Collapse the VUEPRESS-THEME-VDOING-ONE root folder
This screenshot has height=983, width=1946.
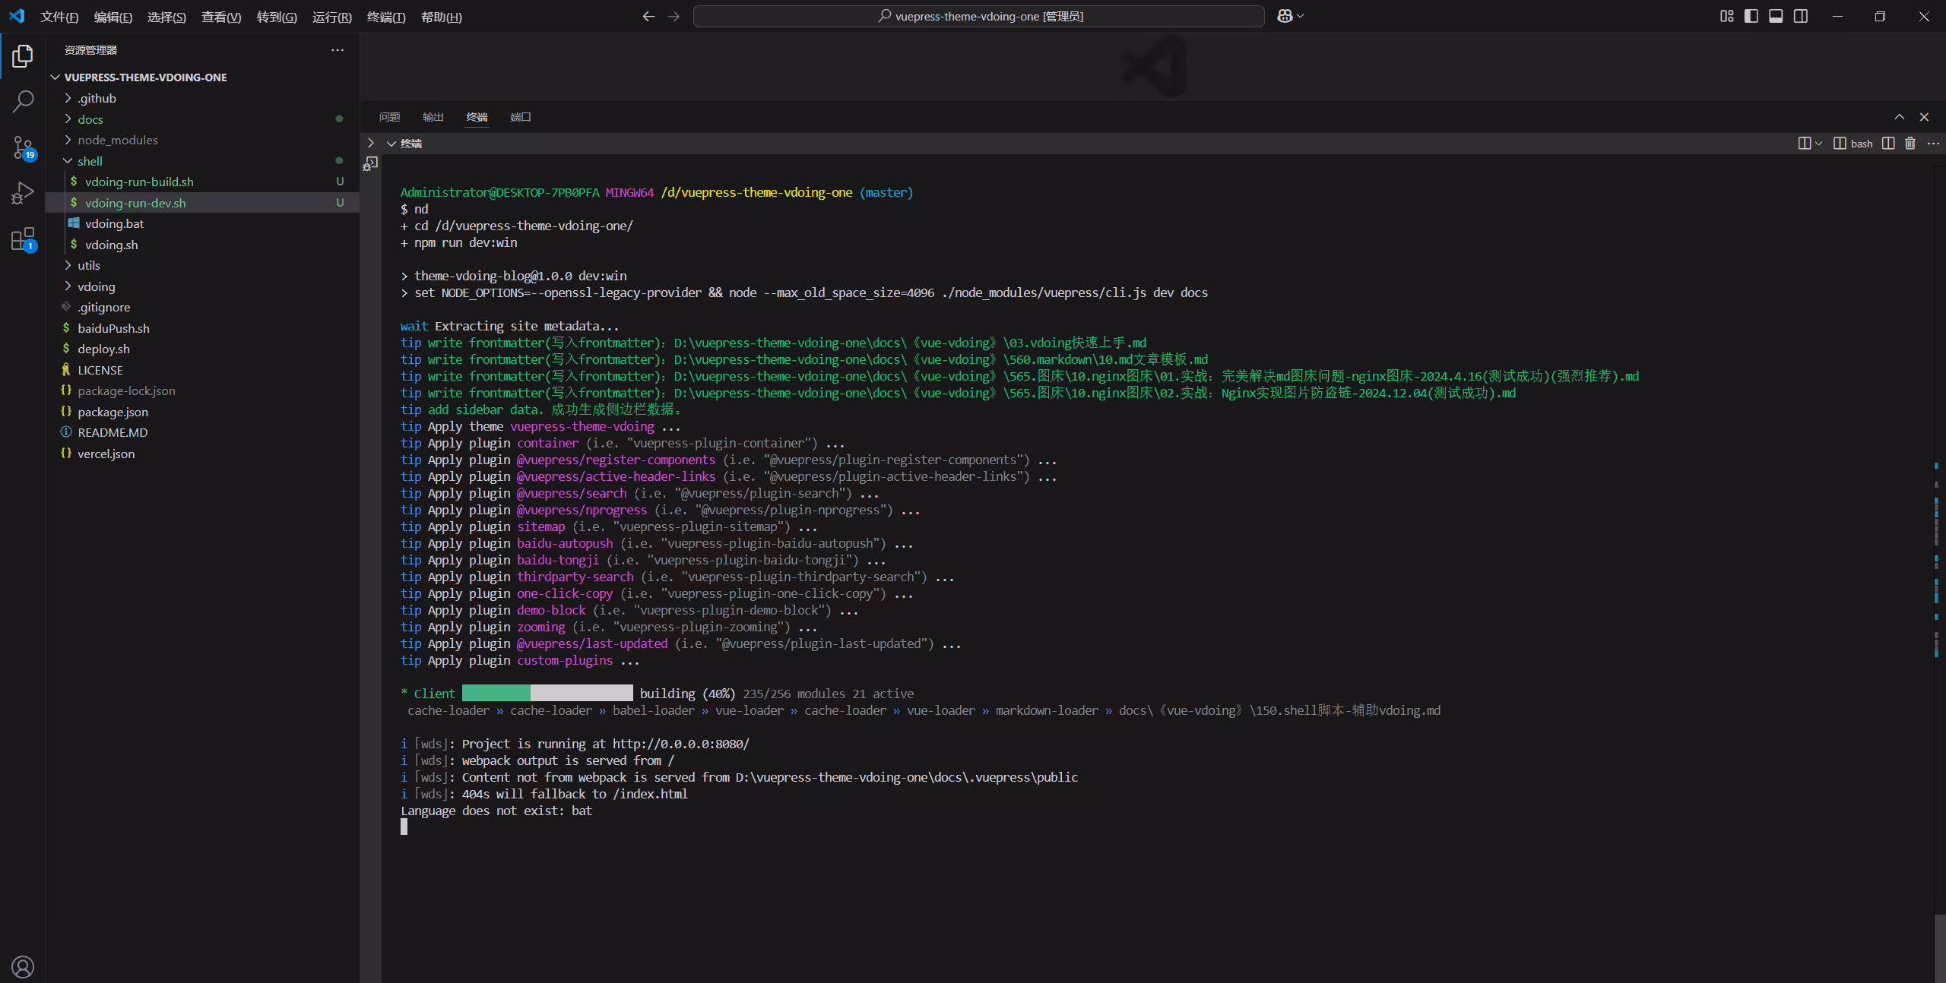(202, 77)
